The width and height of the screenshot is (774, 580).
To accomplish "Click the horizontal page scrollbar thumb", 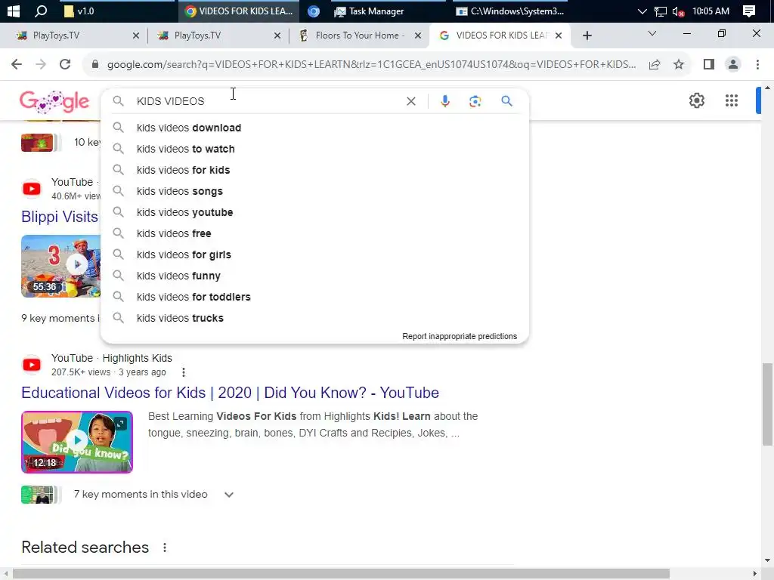I will point(341,574).
